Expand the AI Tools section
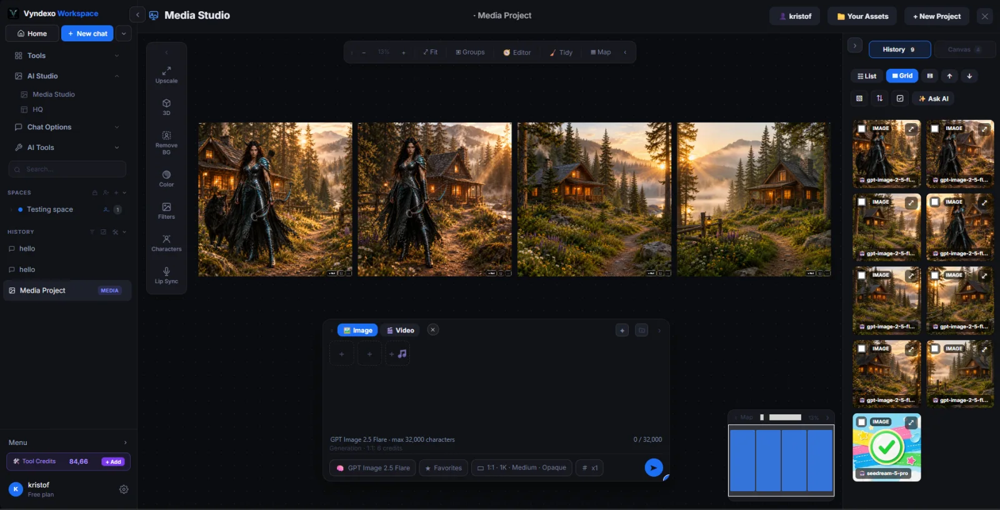The image size is (1000, 510). pos(67,147)
